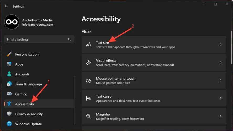This screenshot has height=131, width=233.
Task: Click the Personalization paintbrush icon
Action: pyautogui.click(x=9, y=54)
